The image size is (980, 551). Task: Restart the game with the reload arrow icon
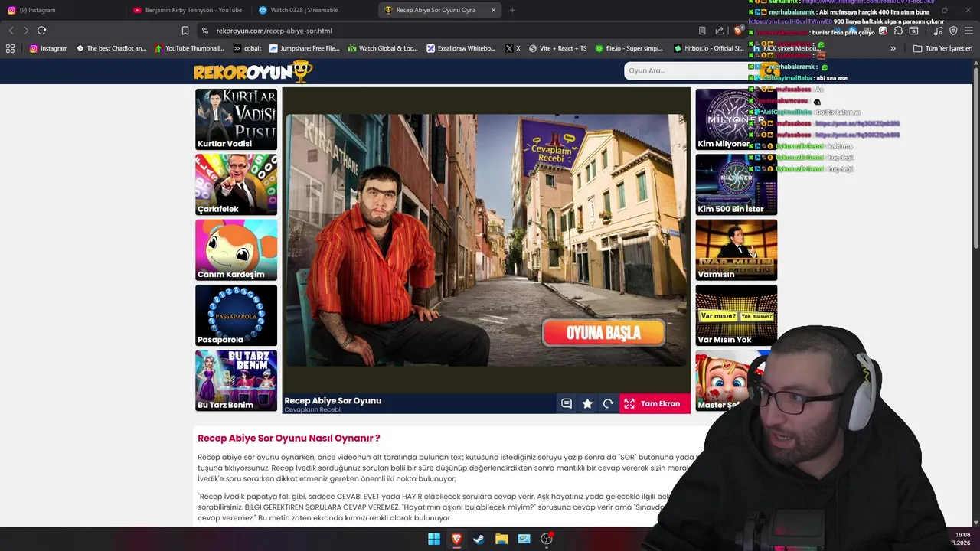coord(608,403)
